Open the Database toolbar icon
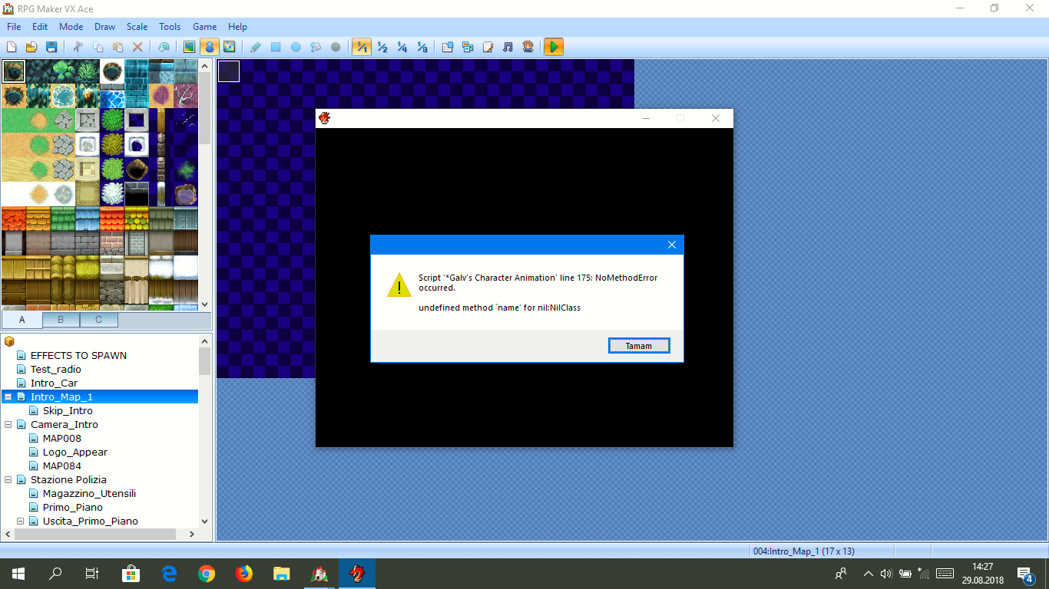This screenshot has height=589, width=1049. point(448,47)
